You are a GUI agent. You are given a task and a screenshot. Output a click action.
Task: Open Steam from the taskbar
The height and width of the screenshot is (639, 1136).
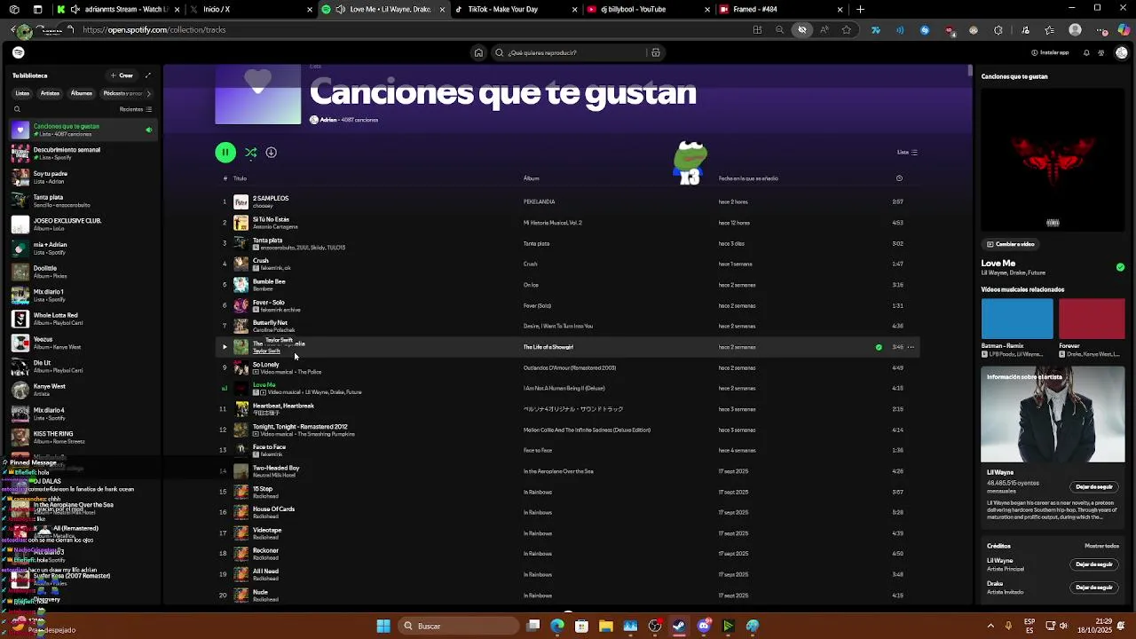[679, 626]
